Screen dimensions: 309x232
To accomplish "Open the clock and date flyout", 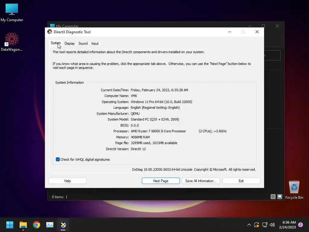I will pyautogui.click(x=288, y=225).
